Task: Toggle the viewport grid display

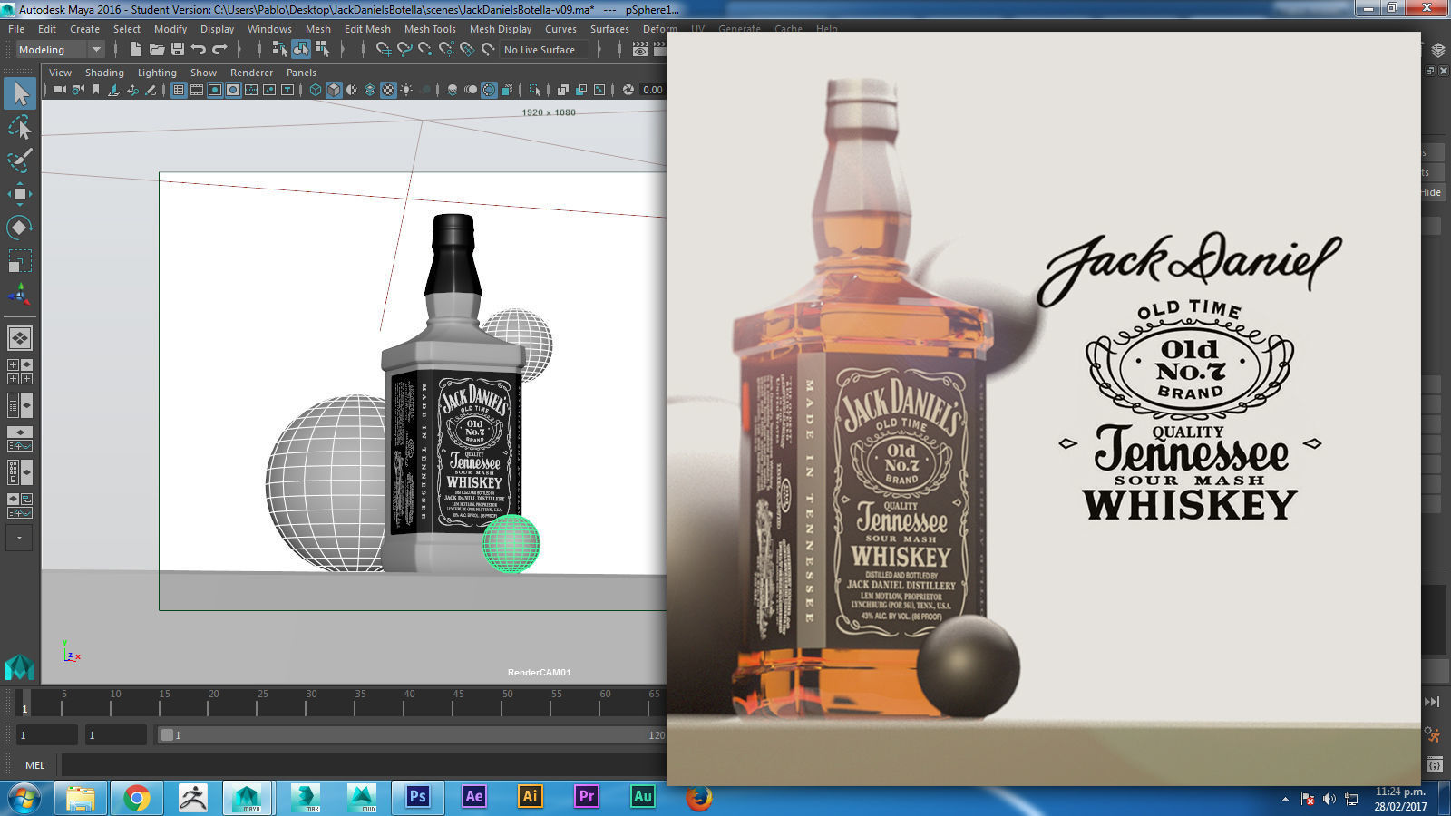Action: click(179, 90)
